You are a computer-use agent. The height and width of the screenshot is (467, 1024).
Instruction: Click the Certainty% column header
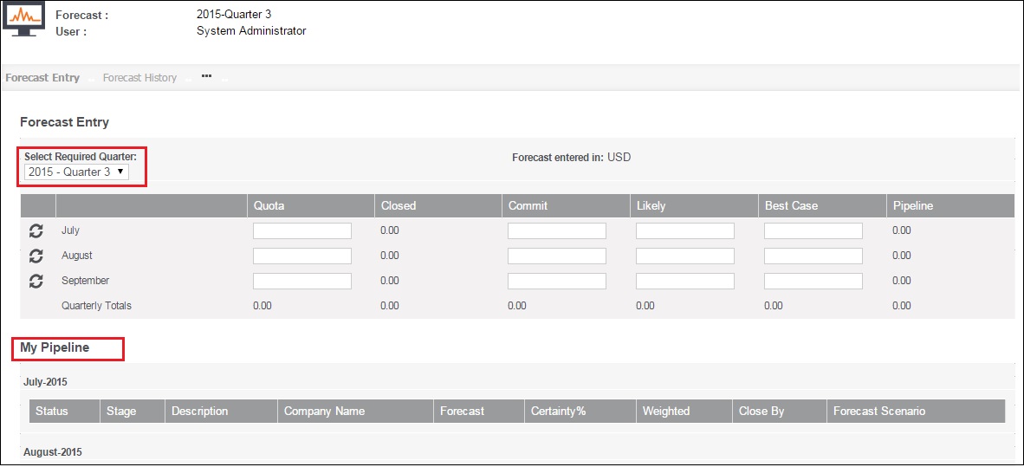pyautogui.click(x=580, y=411)
